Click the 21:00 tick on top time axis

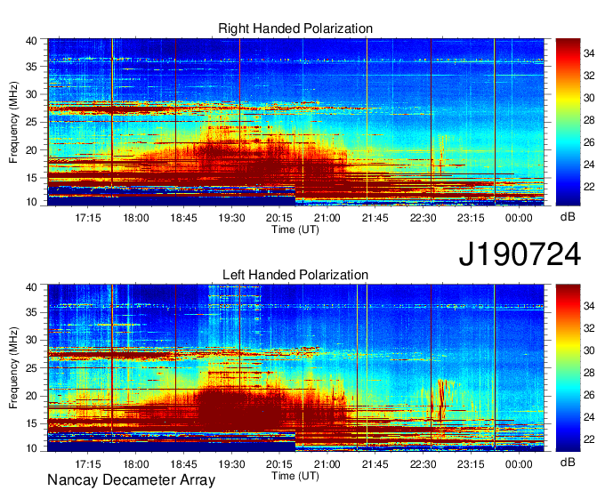point(327,218)
